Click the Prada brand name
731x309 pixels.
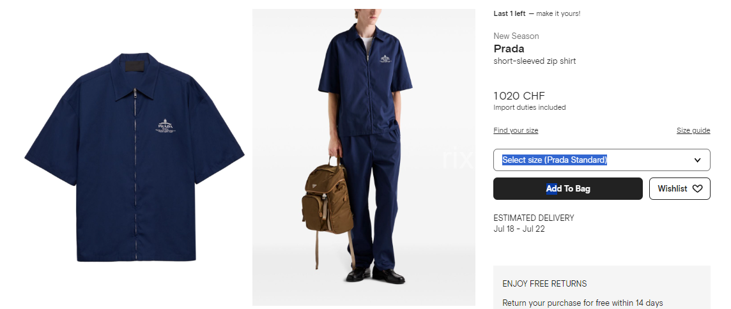(509, 49)
